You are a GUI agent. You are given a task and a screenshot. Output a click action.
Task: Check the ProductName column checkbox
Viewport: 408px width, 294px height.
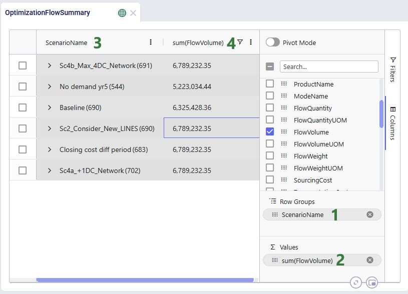pyautogui.click(x=270, y=83)
